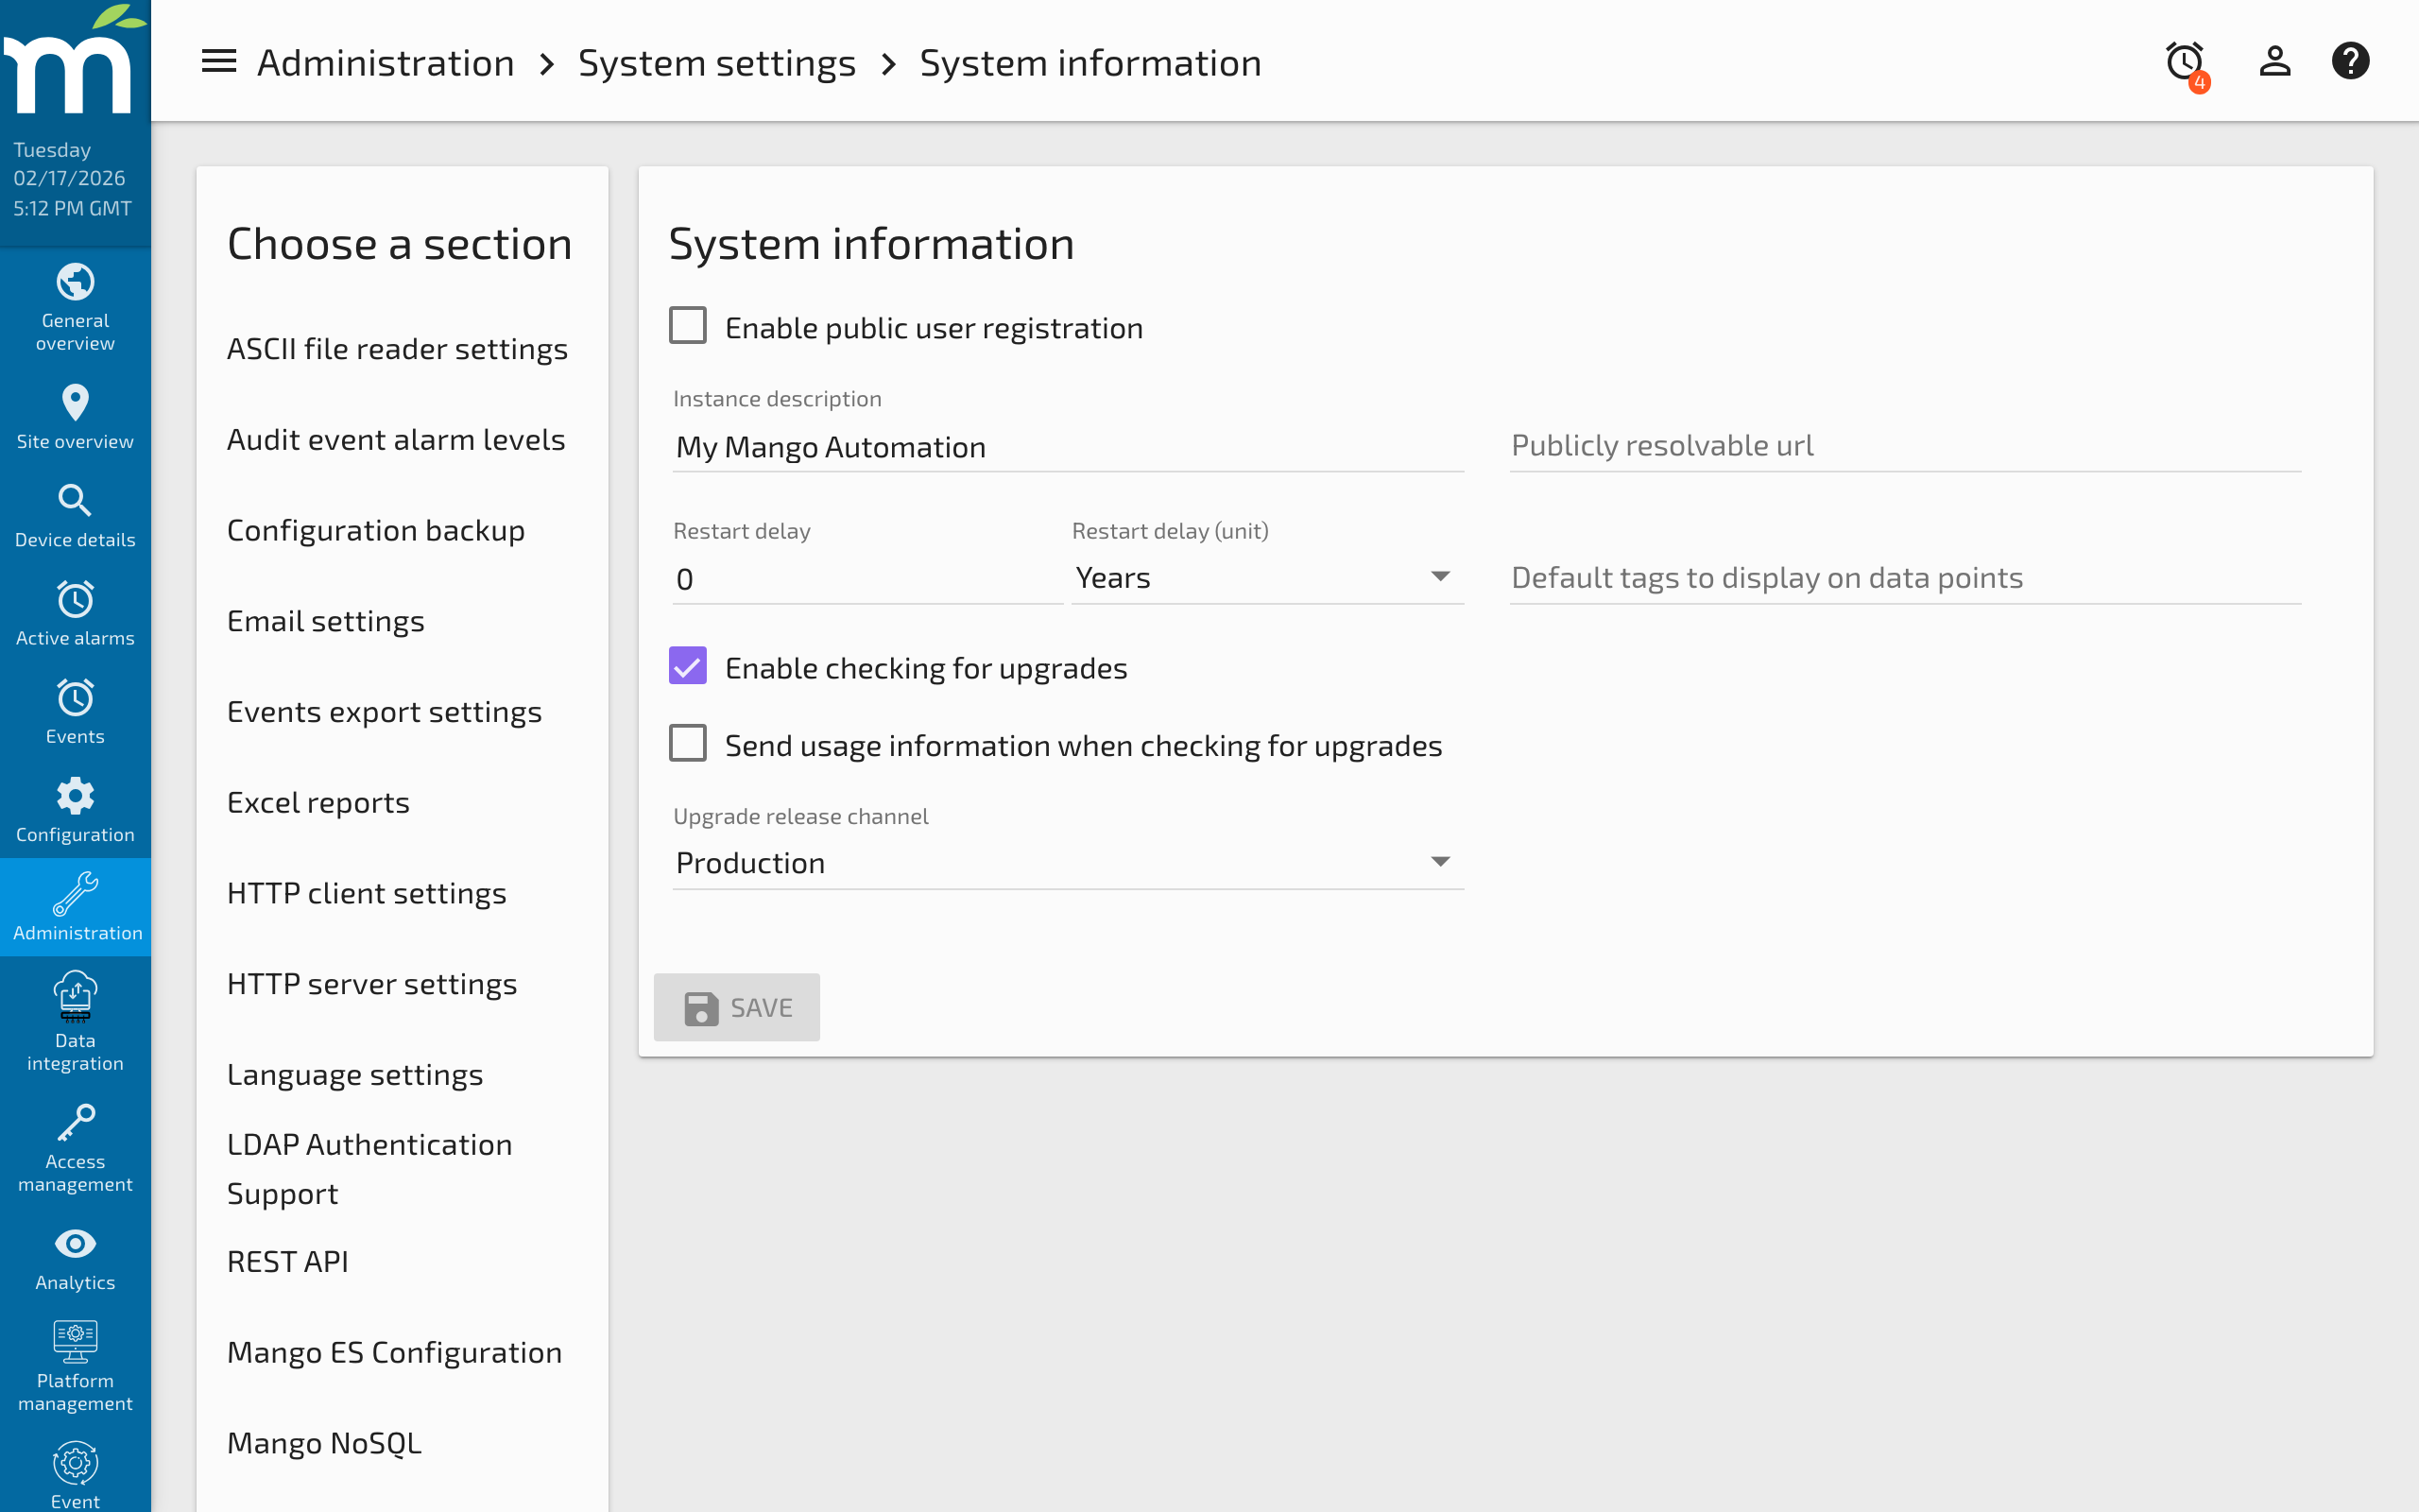Open the help question mark icon

click(2351, 61)
